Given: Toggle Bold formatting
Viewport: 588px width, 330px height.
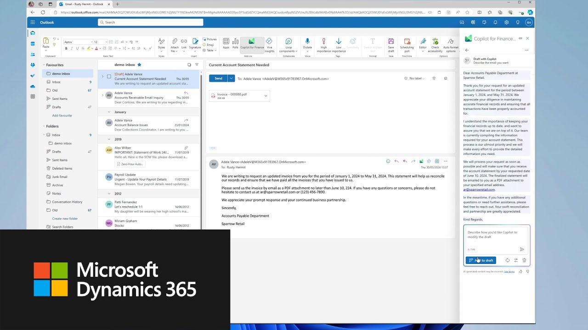Looking at the screenshot, I should coord(66,48).
